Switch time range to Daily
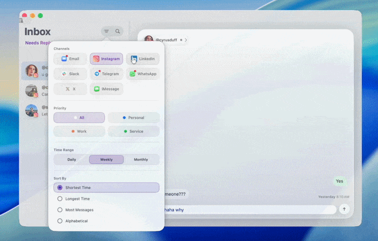 click(71, 160)
